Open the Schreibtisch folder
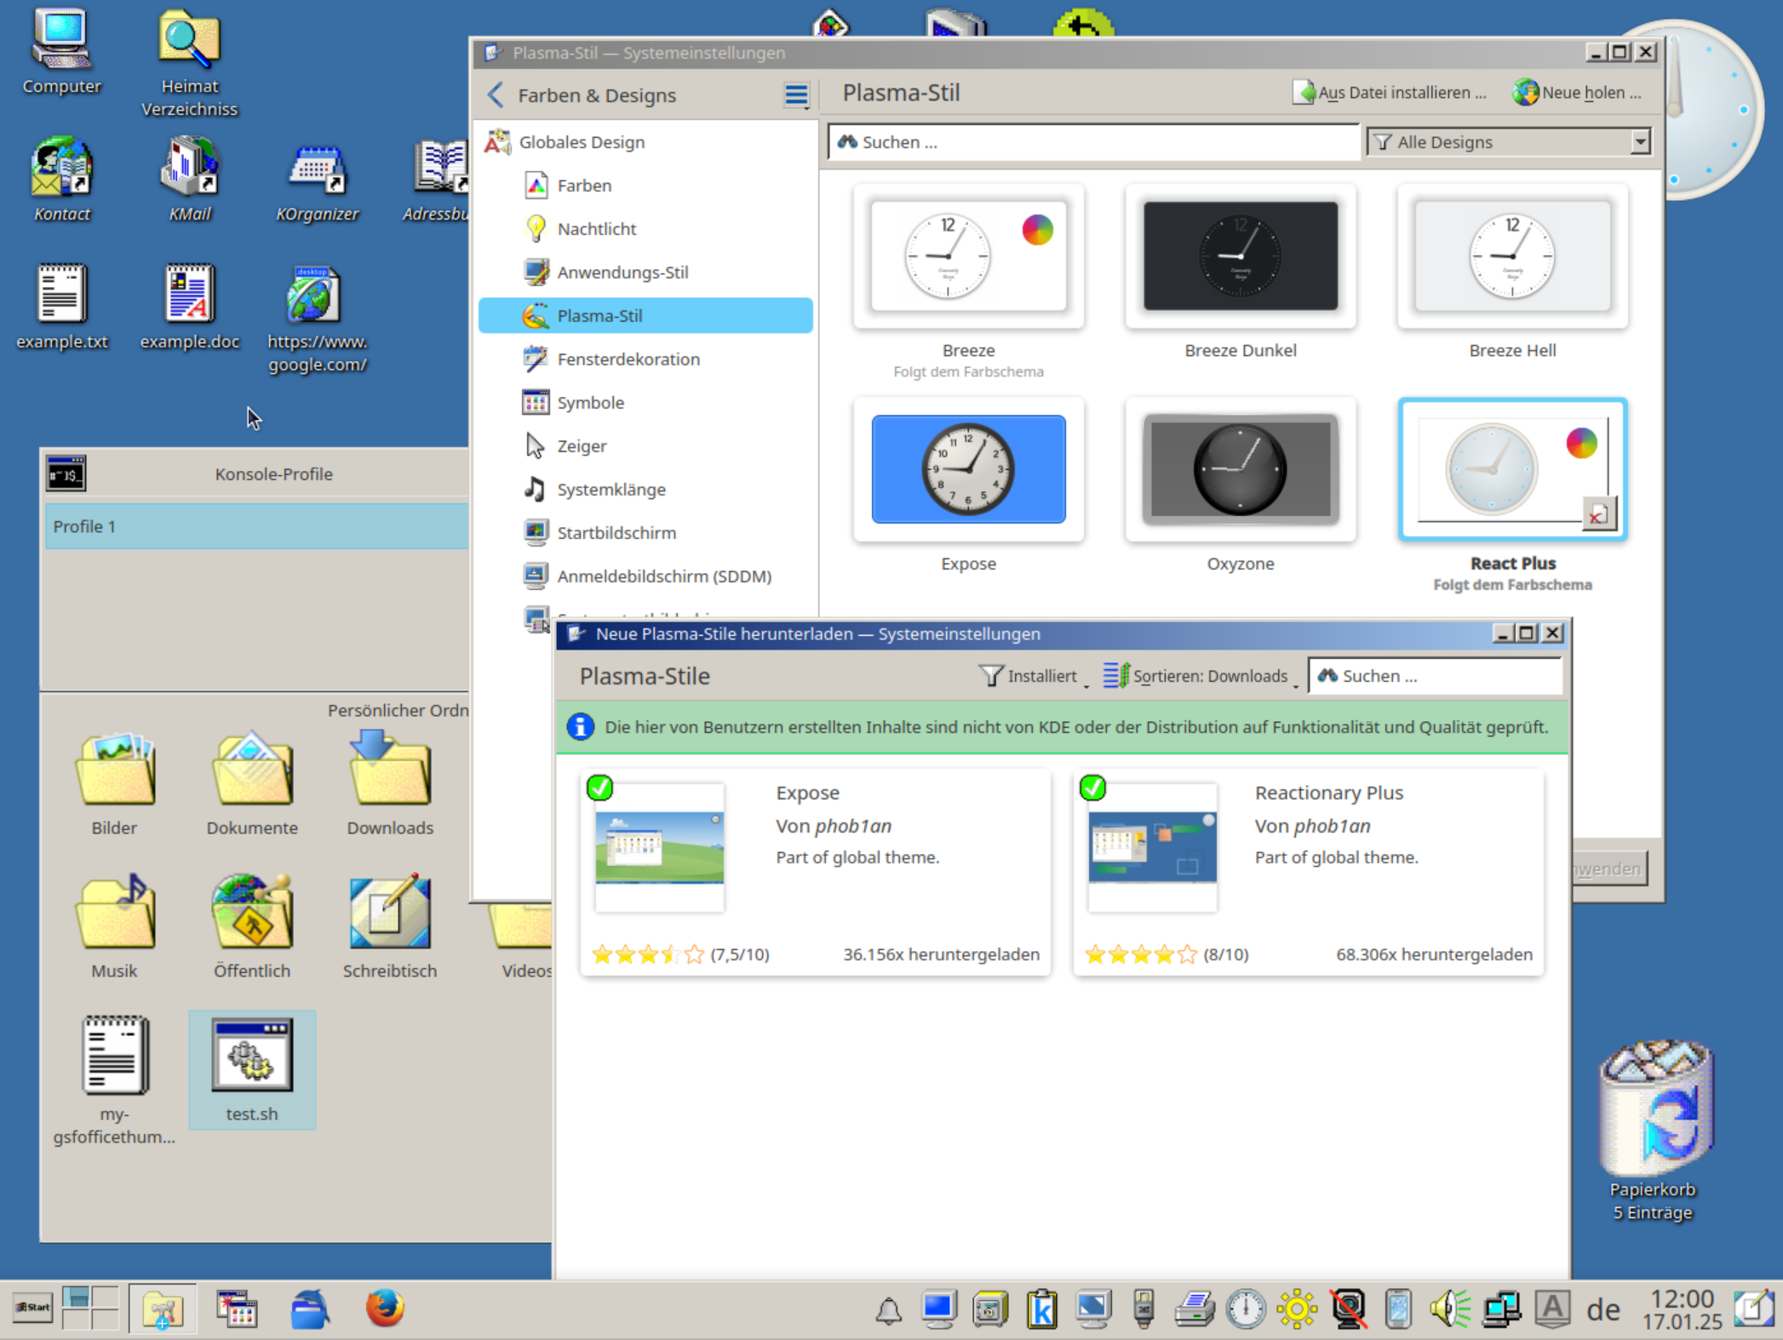This screenshot has width=1783, height=1340. (x=390, y=926)
